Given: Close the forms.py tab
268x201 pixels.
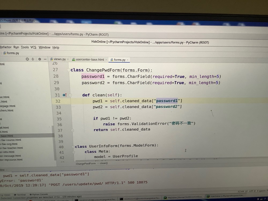Looking at the screenshot, I should 128,60.
